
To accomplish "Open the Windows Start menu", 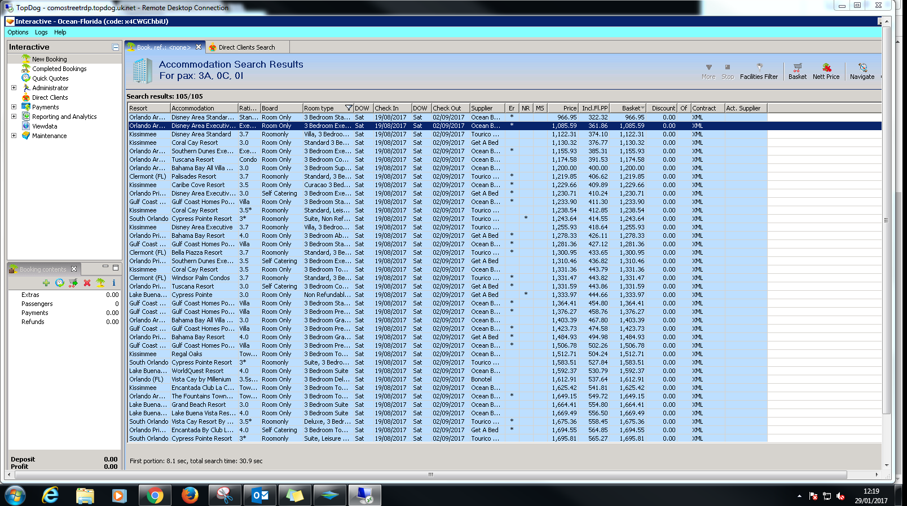I will point(15,495).
